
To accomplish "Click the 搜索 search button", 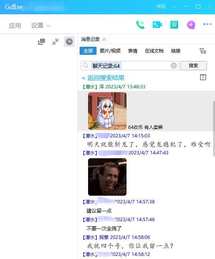I will 193,66.
